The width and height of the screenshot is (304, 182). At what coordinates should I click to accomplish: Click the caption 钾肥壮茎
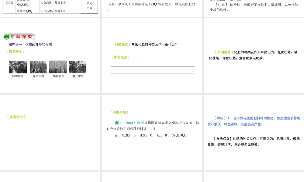click(x=38, y=76)
